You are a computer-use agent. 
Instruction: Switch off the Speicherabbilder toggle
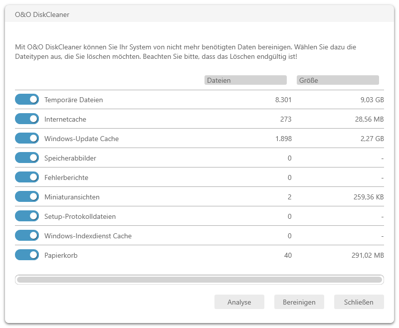[x=27, y=158]
